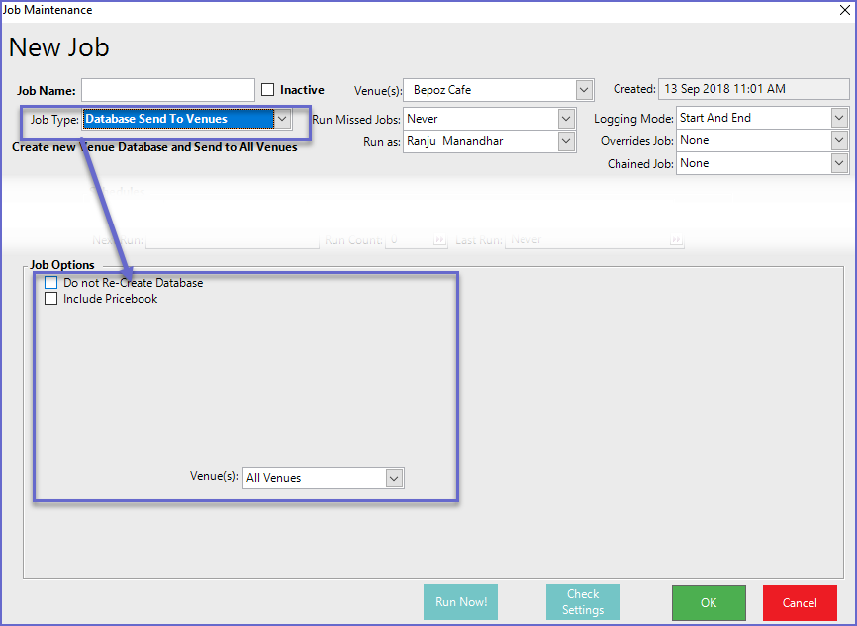
Task: Expand the Run as user dropdown
Action: tap(566, 141)
